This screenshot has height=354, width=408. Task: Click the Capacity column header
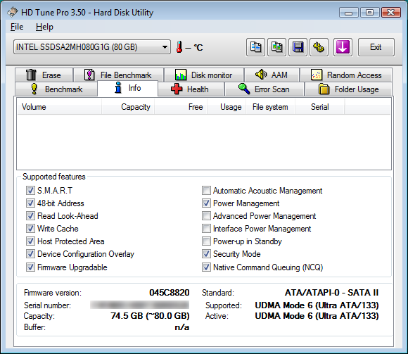tap(128, 107)
